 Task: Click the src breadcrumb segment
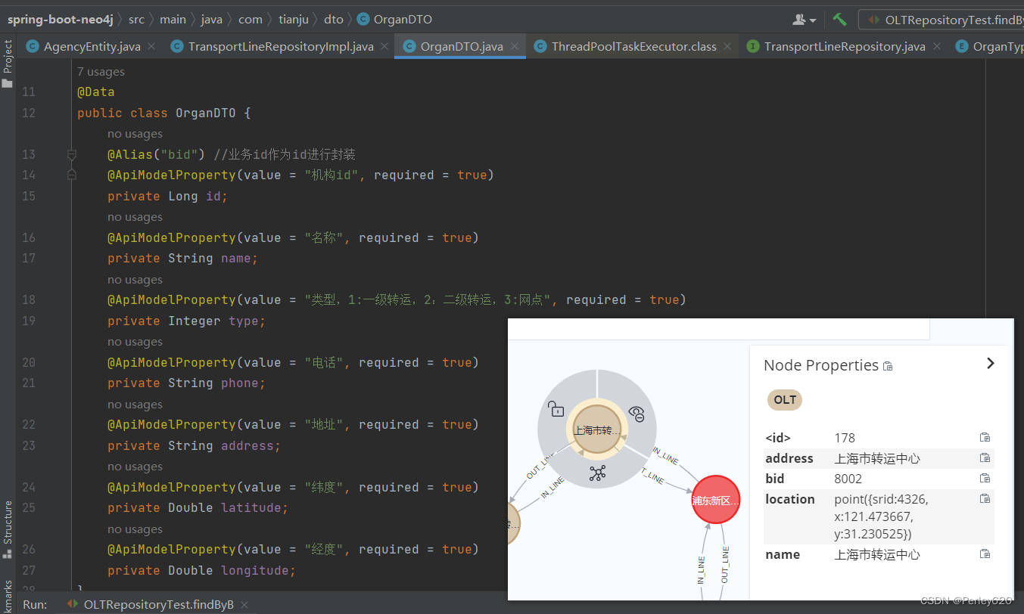point(136,20)
